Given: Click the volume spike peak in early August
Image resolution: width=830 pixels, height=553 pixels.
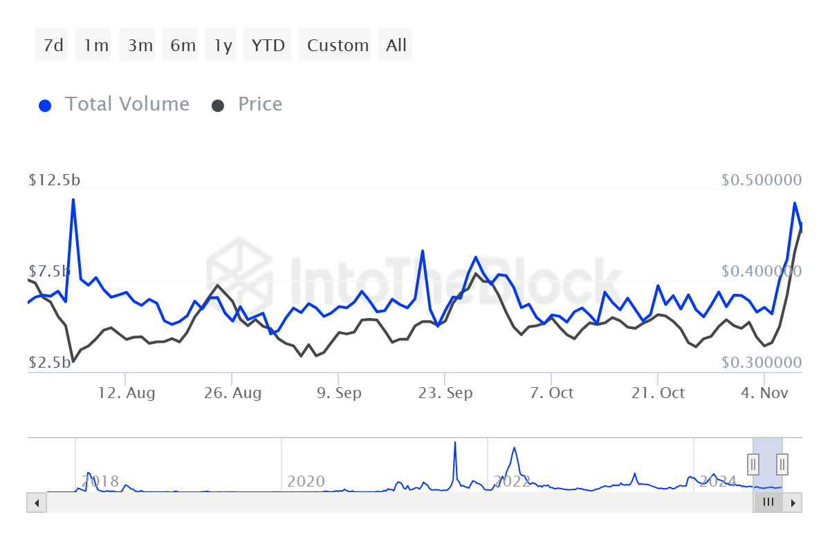Looking at the screenshot, I should 73,200.
